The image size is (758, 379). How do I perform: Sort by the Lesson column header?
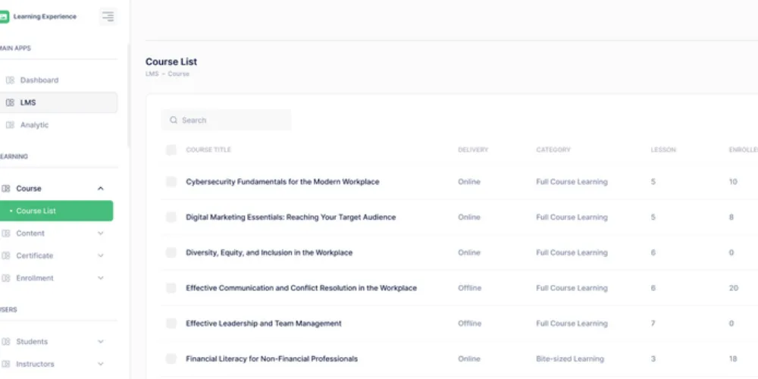click(663, 150)
